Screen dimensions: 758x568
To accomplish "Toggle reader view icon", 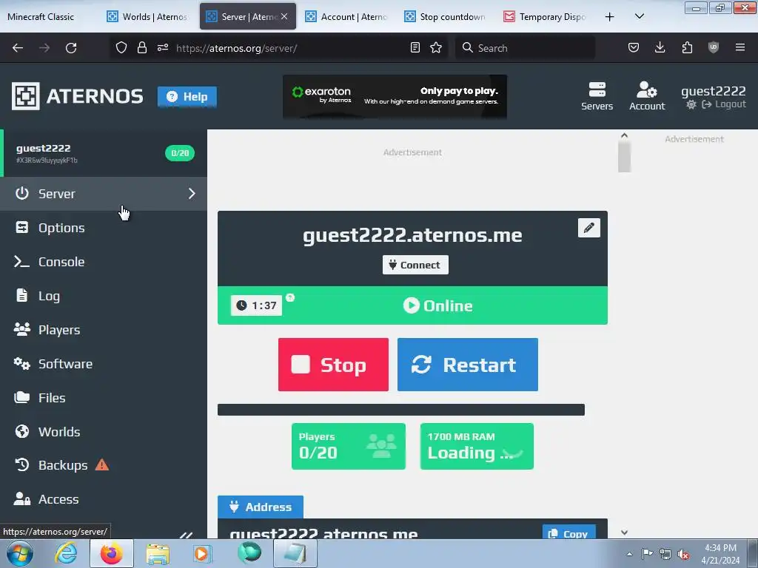I will pyautogui.click(x=415, y=48).
